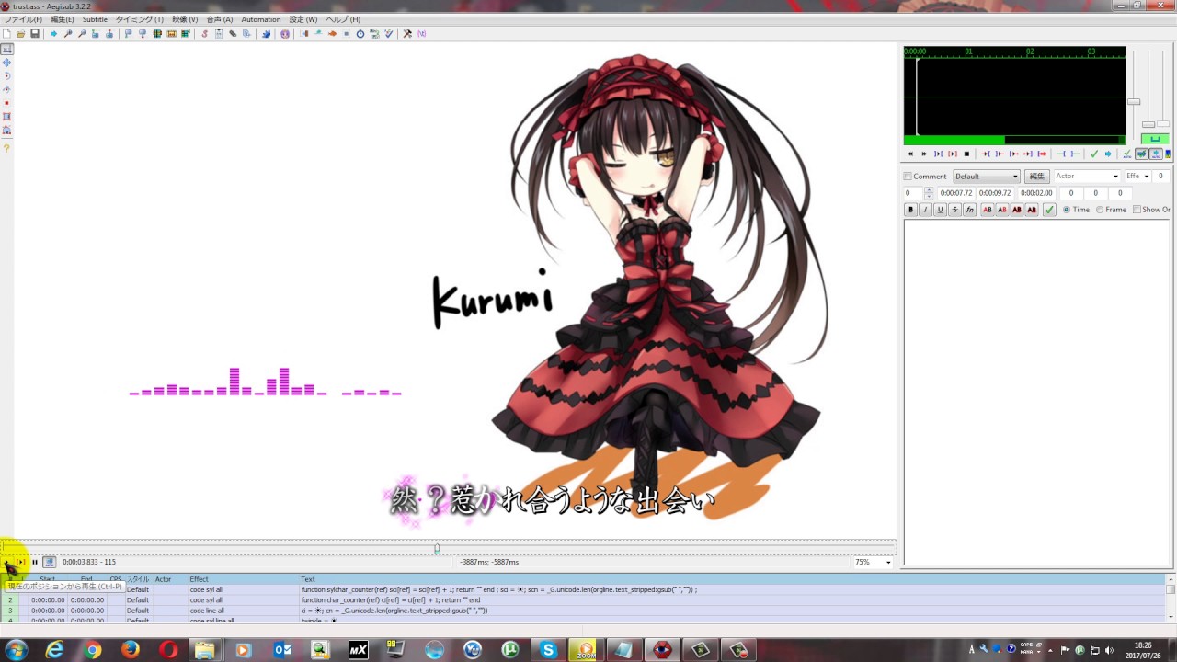Play the current line in video

pyautogui.click(x=20, y=562)
